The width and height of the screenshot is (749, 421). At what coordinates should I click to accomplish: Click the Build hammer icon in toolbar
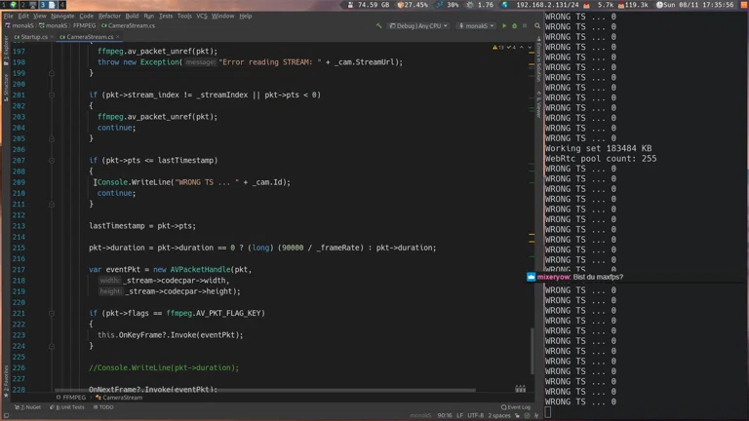[x=378, y=25]
